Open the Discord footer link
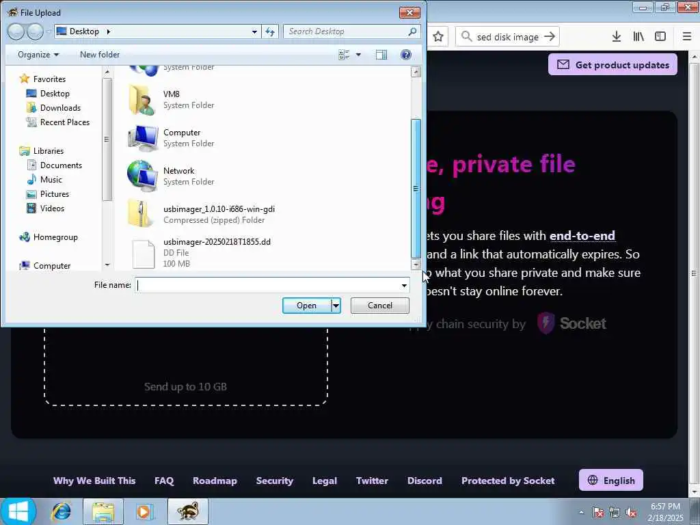 [x=425, y=481]
